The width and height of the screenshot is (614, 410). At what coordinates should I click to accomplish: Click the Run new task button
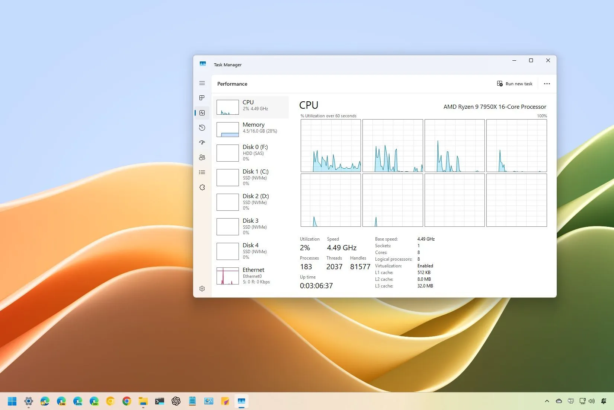pos(515,84)
